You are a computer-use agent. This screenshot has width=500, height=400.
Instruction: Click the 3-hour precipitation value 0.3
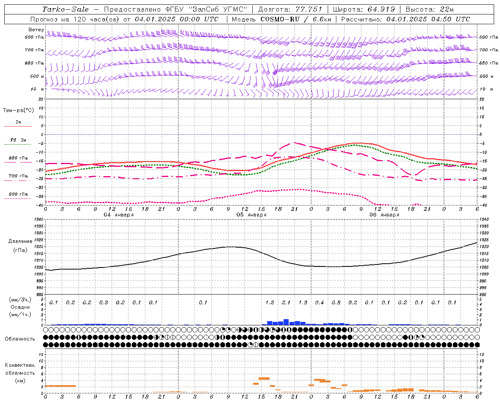pos(104,302)
